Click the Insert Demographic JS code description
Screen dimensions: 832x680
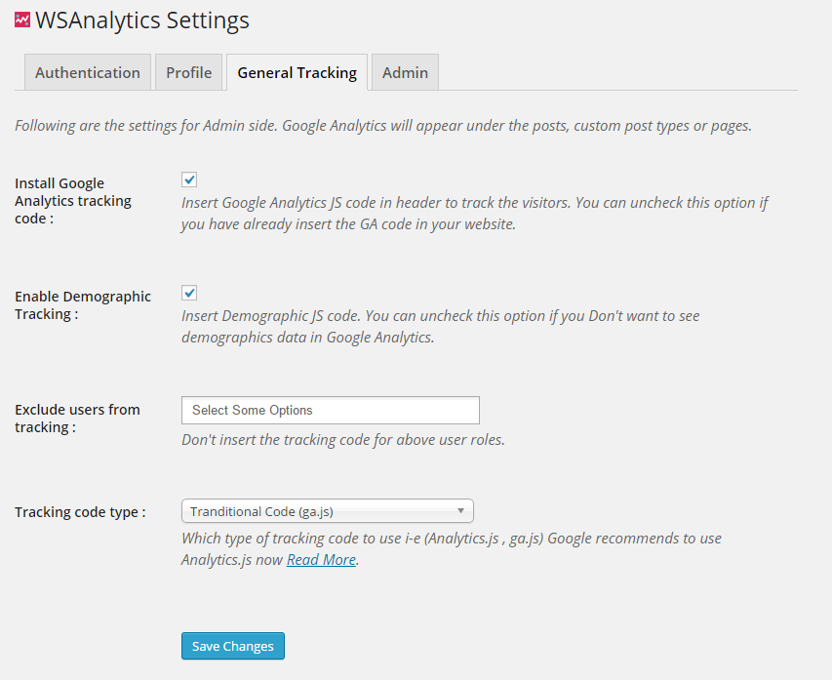click(441, 327)
